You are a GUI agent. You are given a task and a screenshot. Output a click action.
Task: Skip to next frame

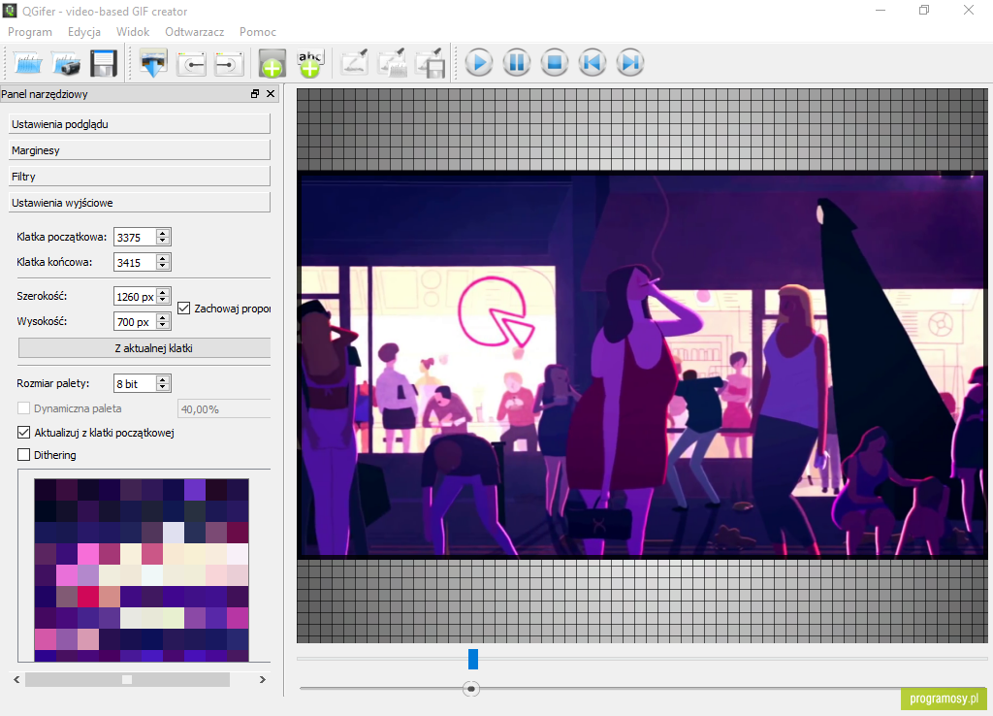(630, 63)
